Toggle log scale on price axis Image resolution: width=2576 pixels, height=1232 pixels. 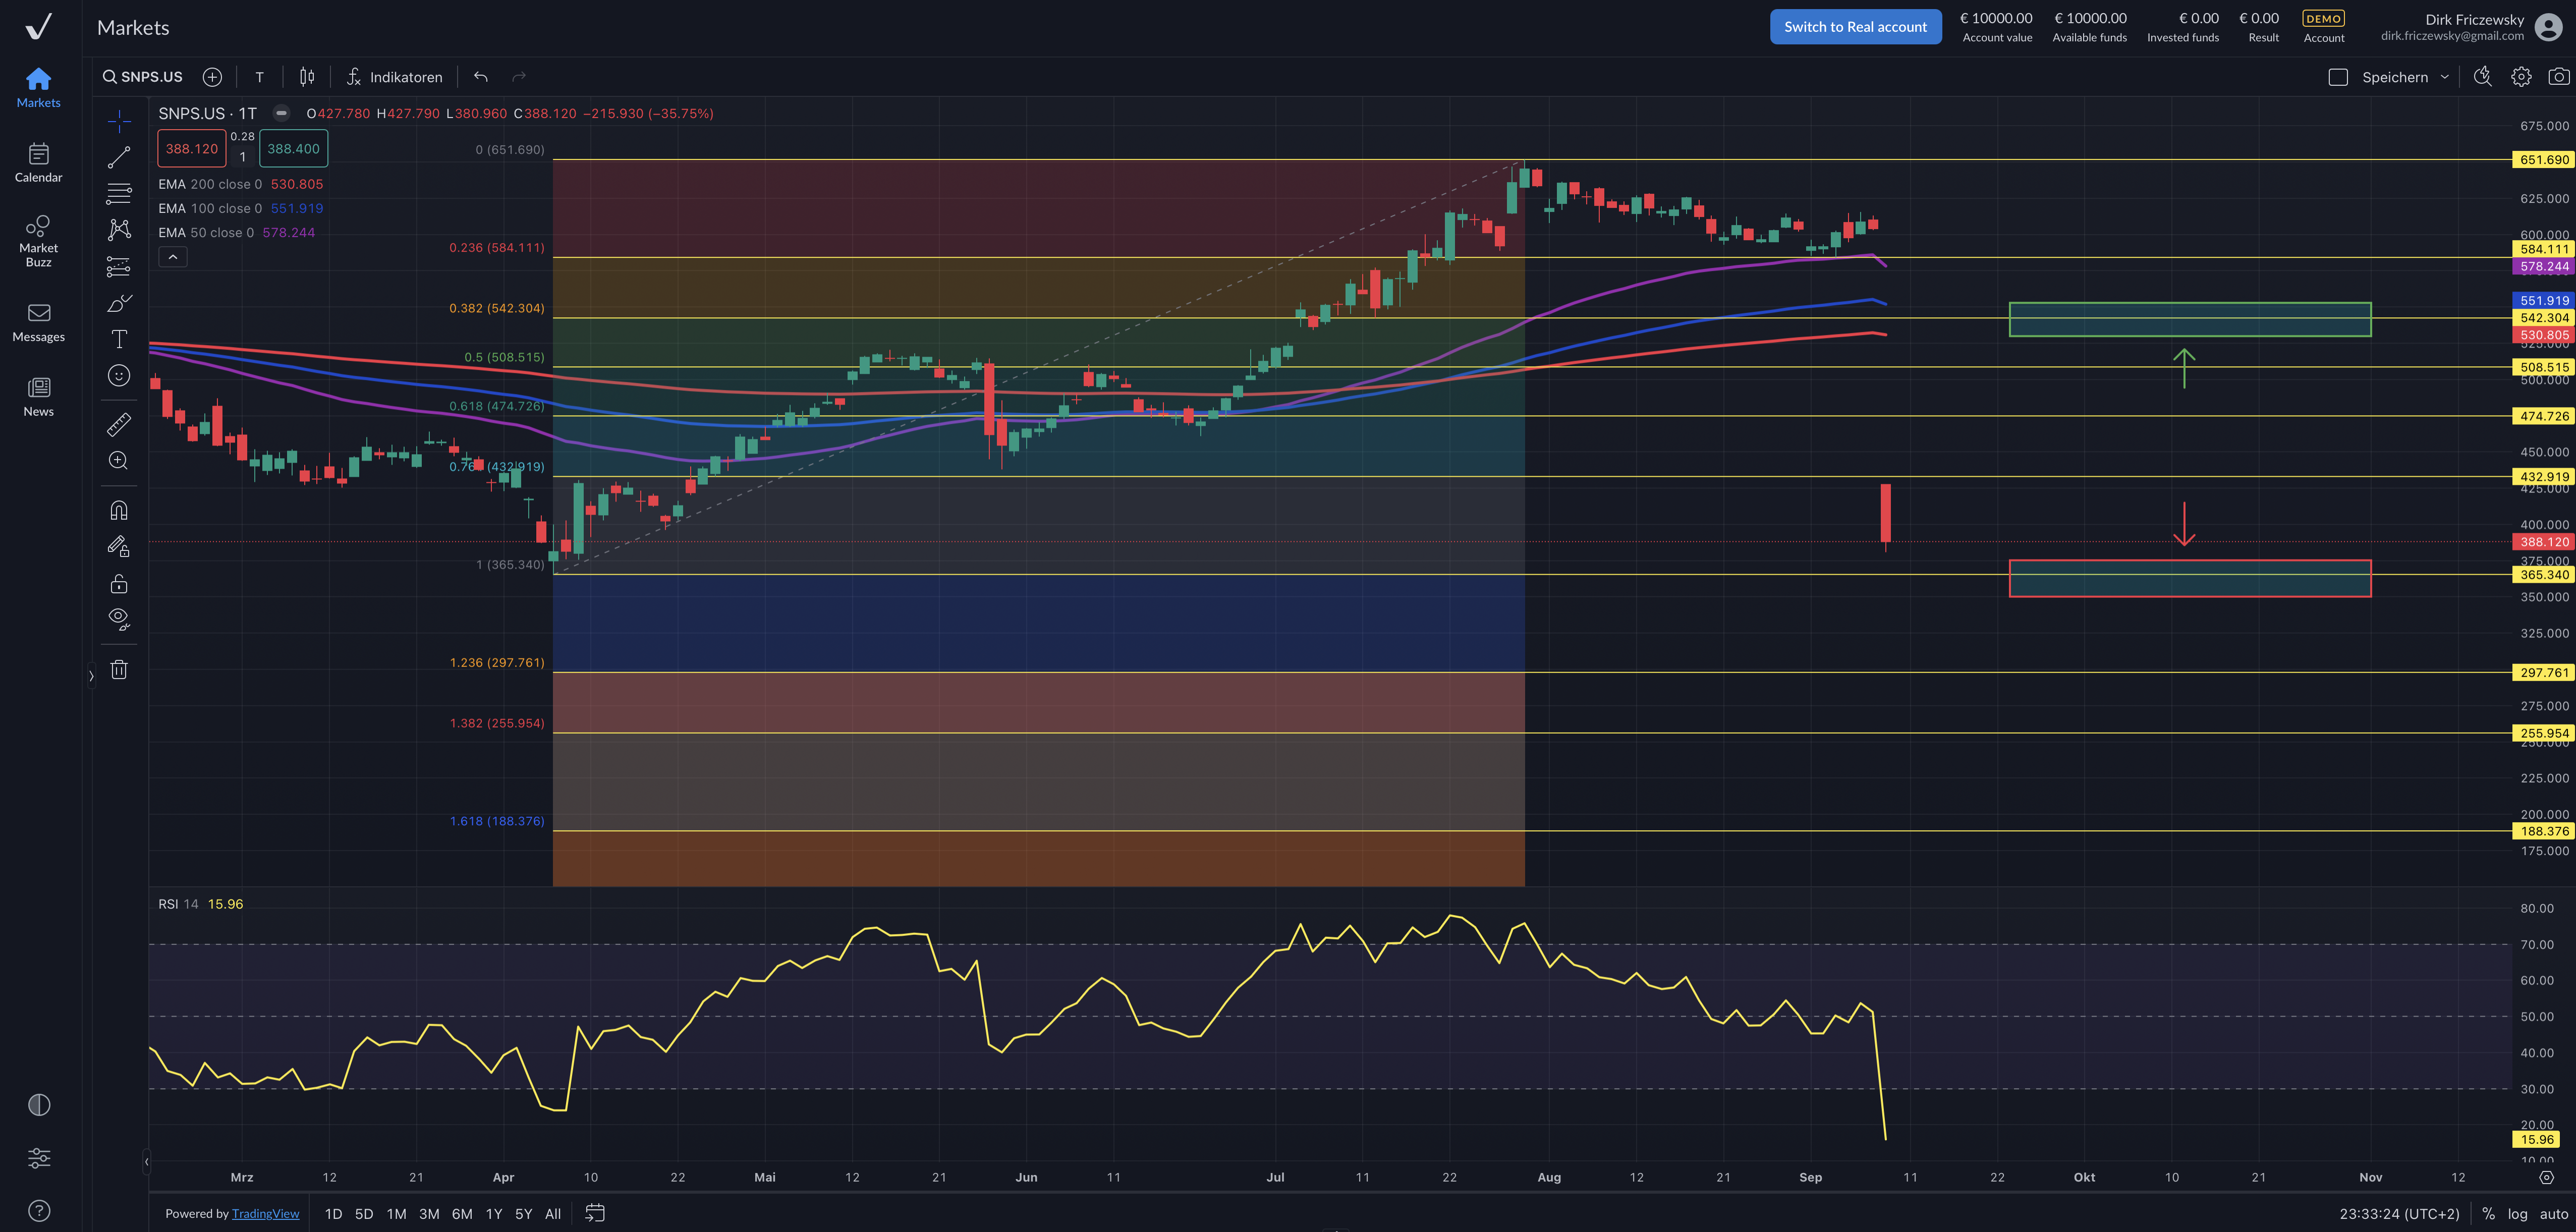point(2517,1214)
